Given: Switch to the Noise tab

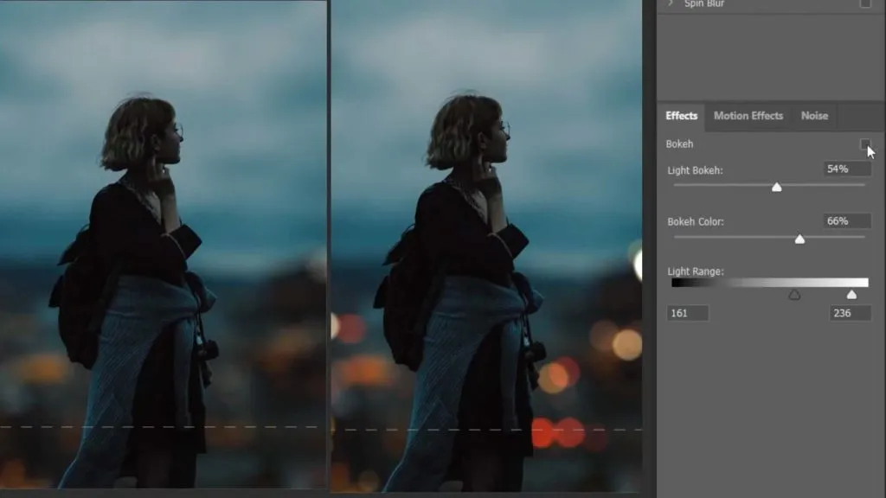Looking at the screenshot, I should [x=813, y=115].
